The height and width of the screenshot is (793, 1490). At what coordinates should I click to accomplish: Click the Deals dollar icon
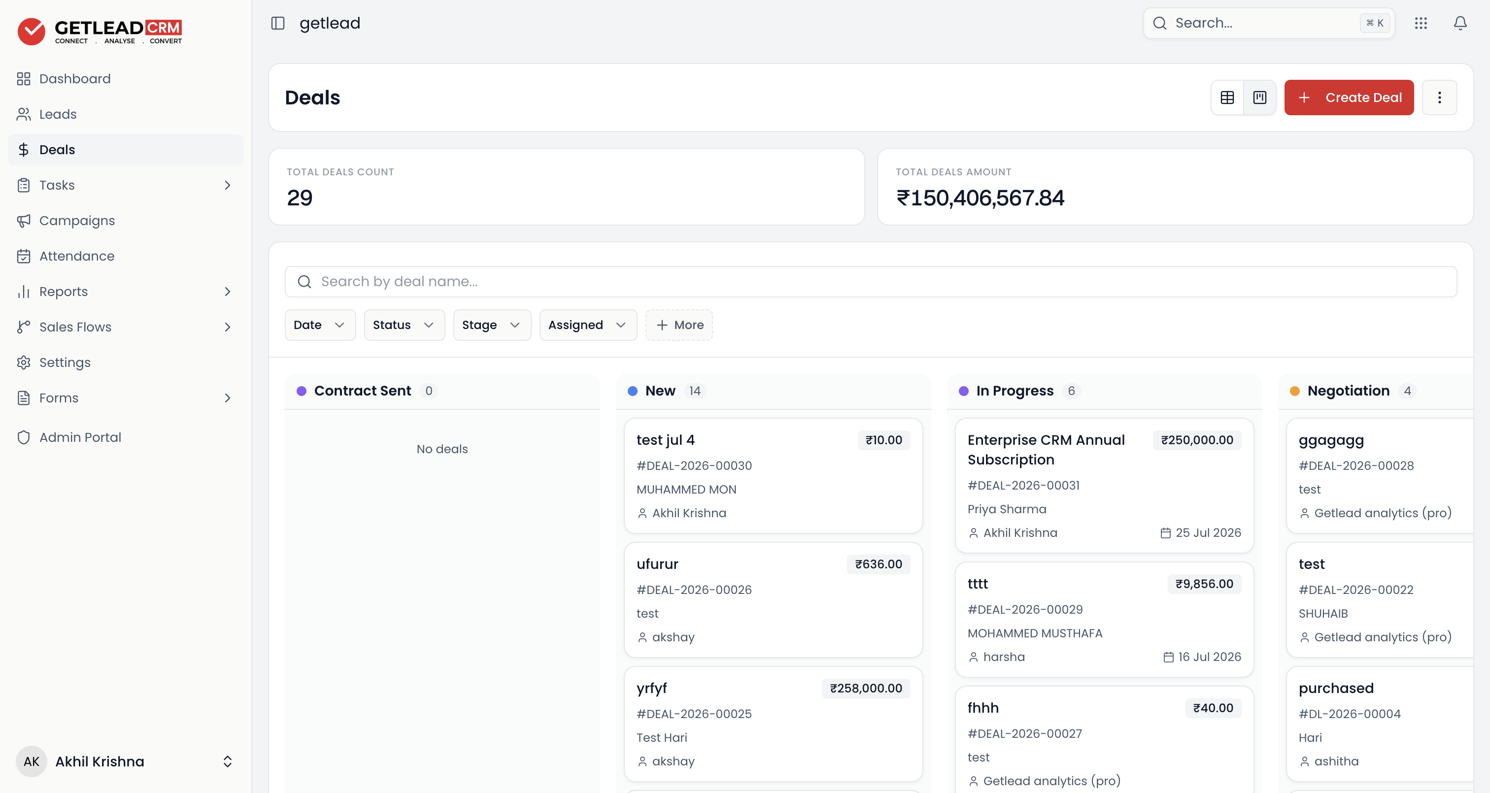point(23,150)
